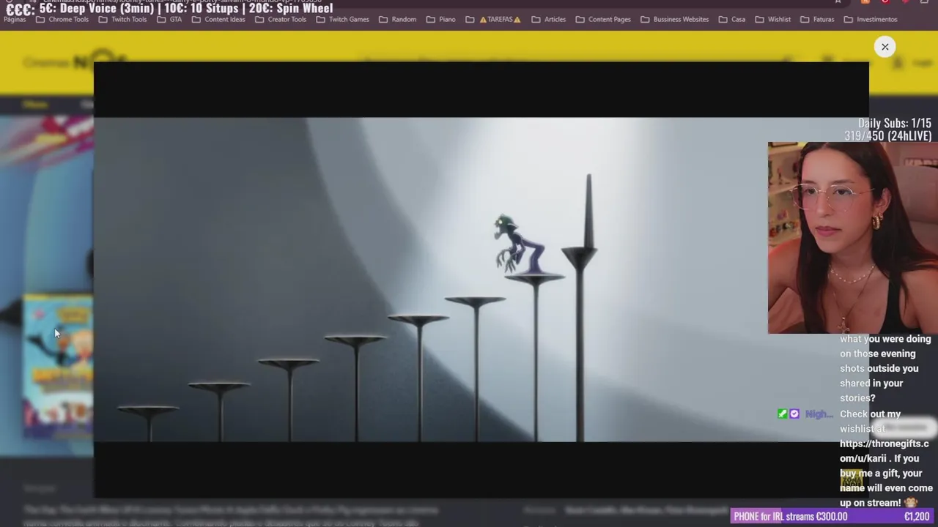Image resolution: width=938 pixels, height=527 pixels.
Task: Click the thronegifts.com wishlist link in chat
Action: pyautogui.click(x=884, y=451)
